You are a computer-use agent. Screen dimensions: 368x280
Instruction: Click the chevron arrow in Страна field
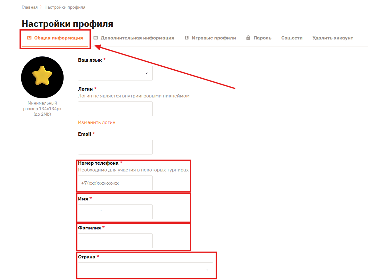(x=207, y=270)
